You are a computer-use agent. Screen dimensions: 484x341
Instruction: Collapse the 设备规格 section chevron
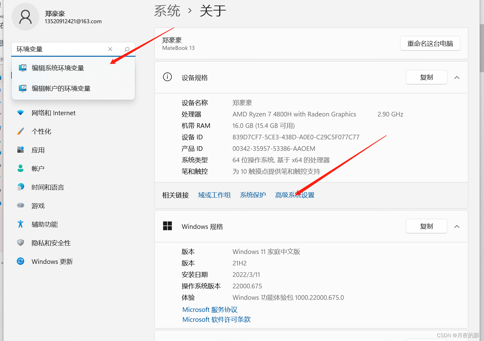click(x=457, y=78)
